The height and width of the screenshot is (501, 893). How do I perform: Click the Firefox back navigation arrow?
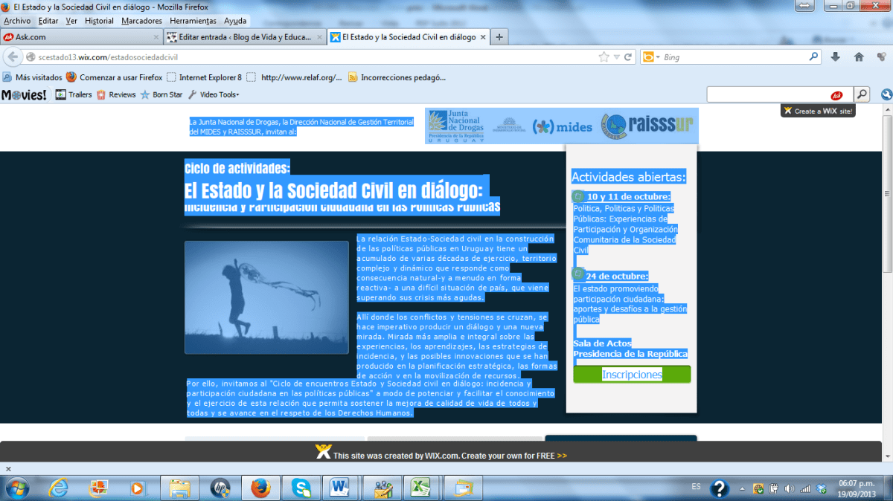(x=13, y=57)
